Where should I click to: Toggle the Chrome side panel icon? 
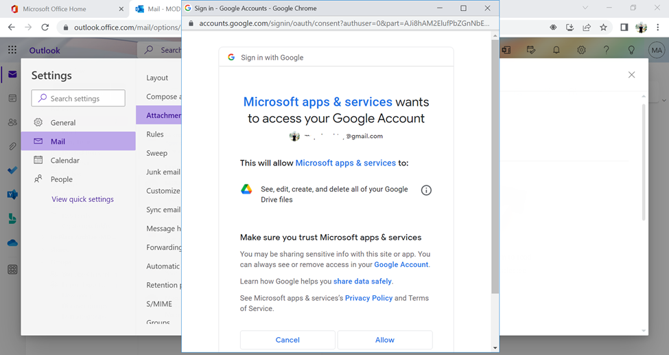click(x=624, y=27)
